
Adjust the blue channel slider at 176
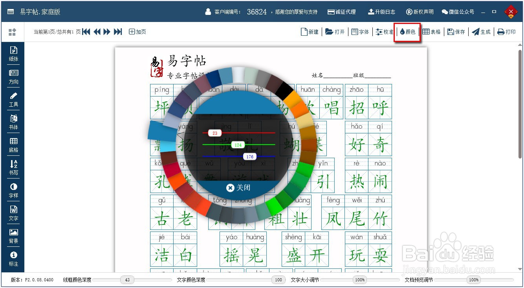(249, 157)
